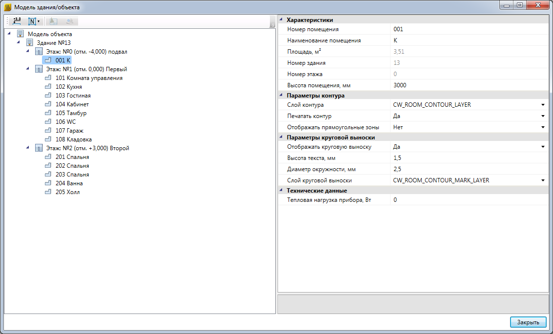Open the dropdown arrow beside N icon
553x334 pixels.
tap(39, 21)
